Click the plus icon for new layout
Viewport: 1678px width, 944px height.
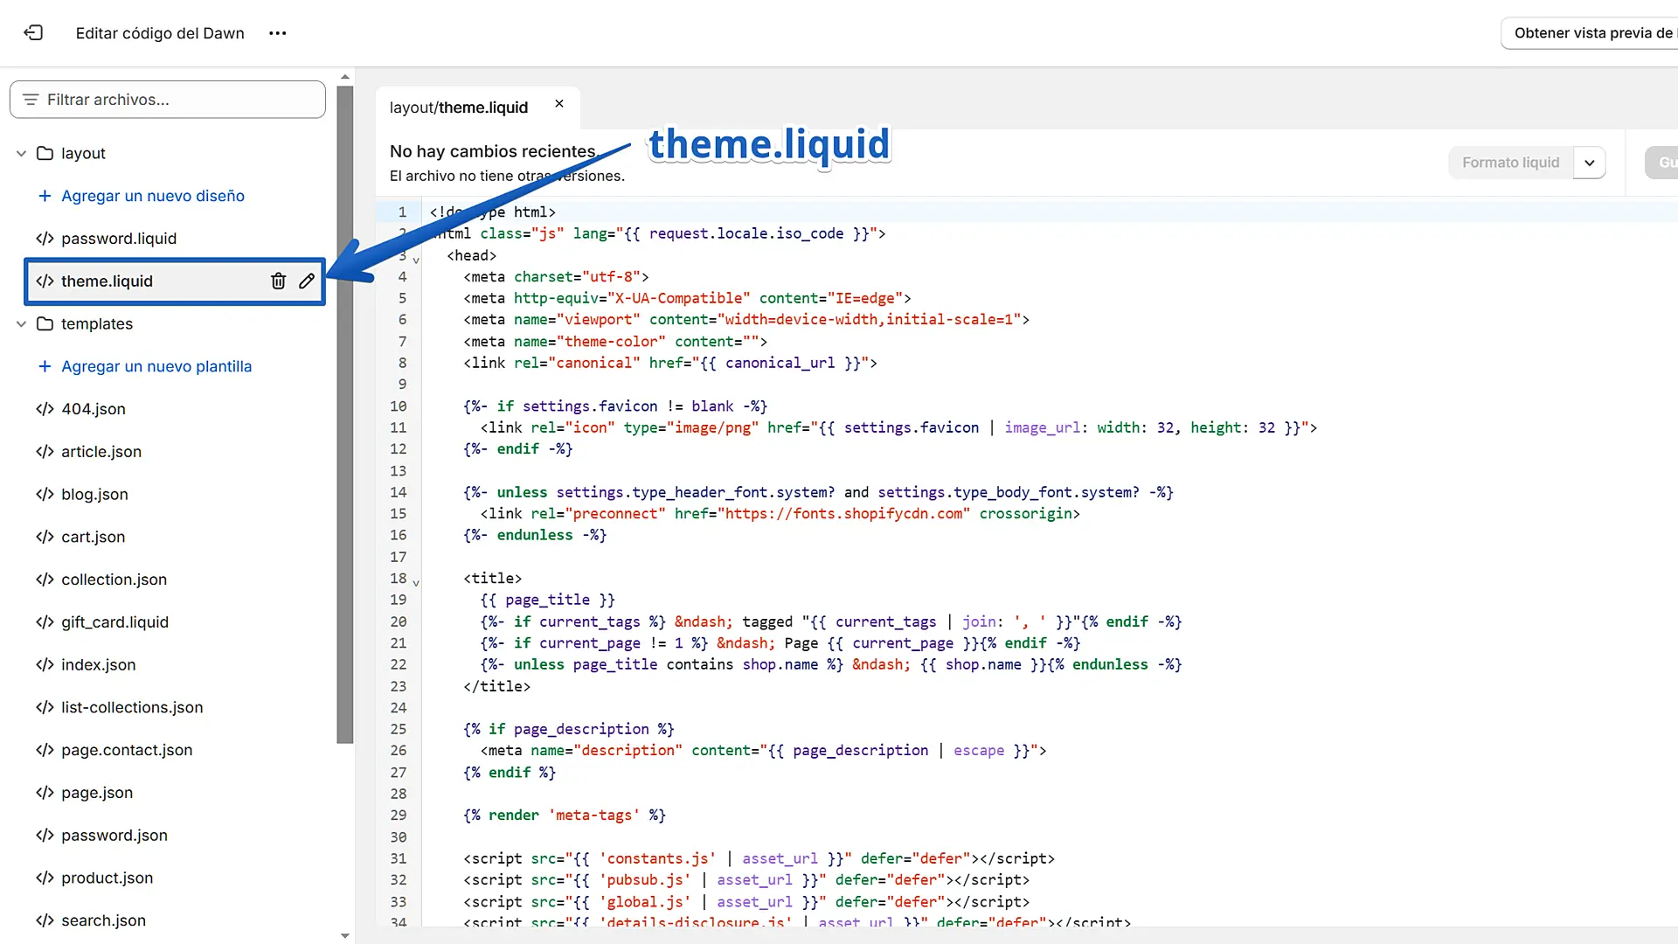45,196
